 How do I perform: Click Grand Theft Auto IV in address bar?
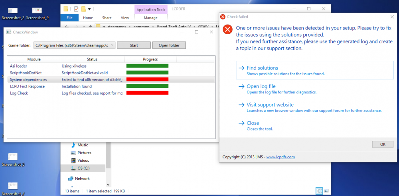[173, 26]
